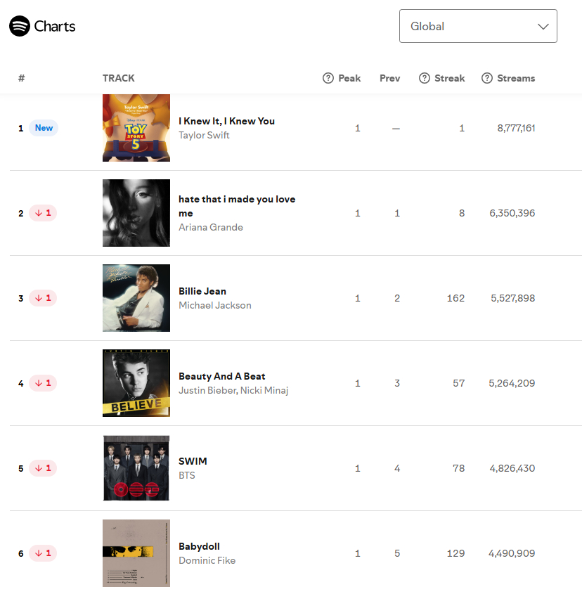Screen dimensions: 582x594
Task: Click the TRACK column header
Action: (x=119, y=78)
